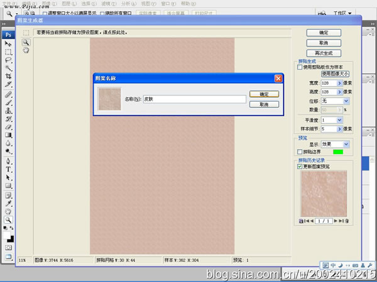Cancel the 图案名称 dialog
The width and height of the screenshot is (377, 282).
tap(265, 104)
